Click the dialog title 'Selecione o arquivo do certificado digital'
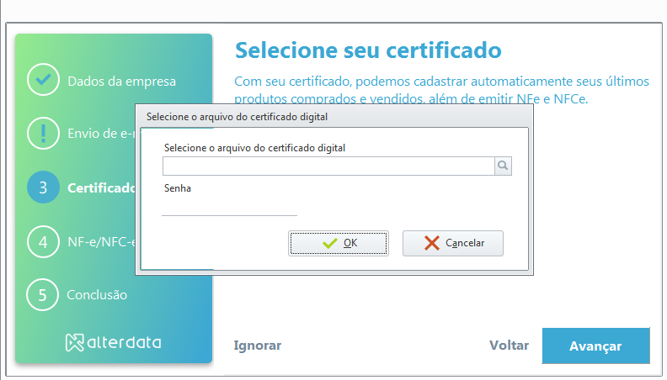 237,117
